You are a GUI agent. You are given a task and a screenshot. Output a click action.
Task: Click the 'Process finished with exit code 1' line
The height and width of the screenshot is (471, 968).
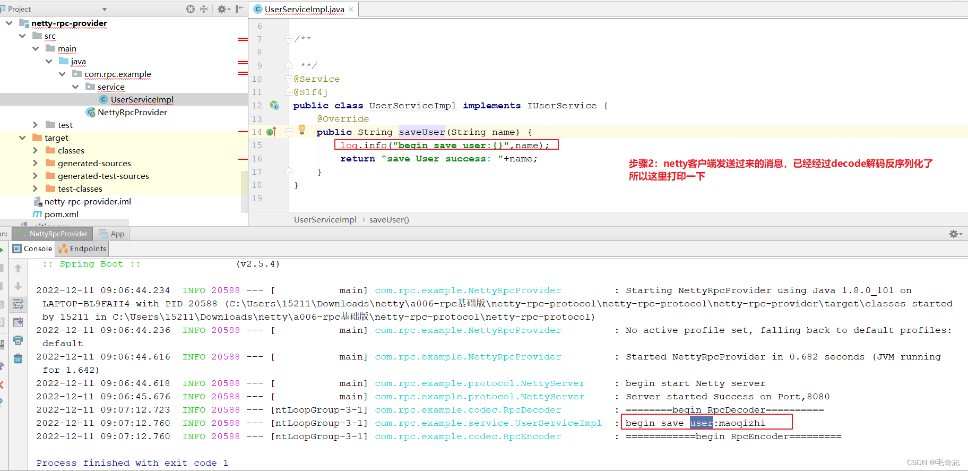pyautogui.click(x=132, y=463)
